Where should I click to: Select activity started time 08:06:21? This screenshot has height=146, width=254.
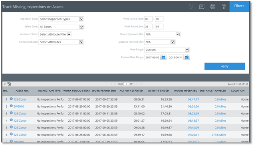tap(139, 99)
